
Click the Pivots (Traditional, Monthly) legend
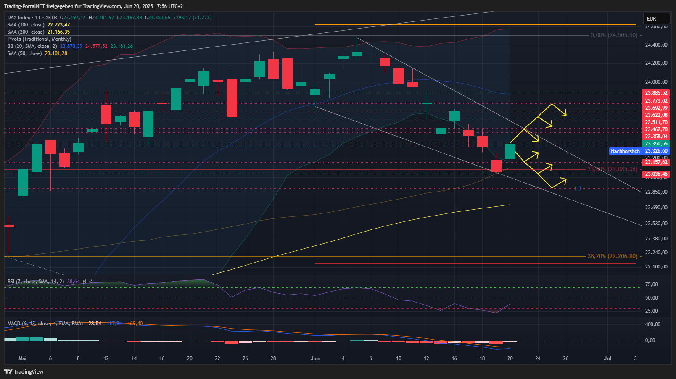[39, 39]
